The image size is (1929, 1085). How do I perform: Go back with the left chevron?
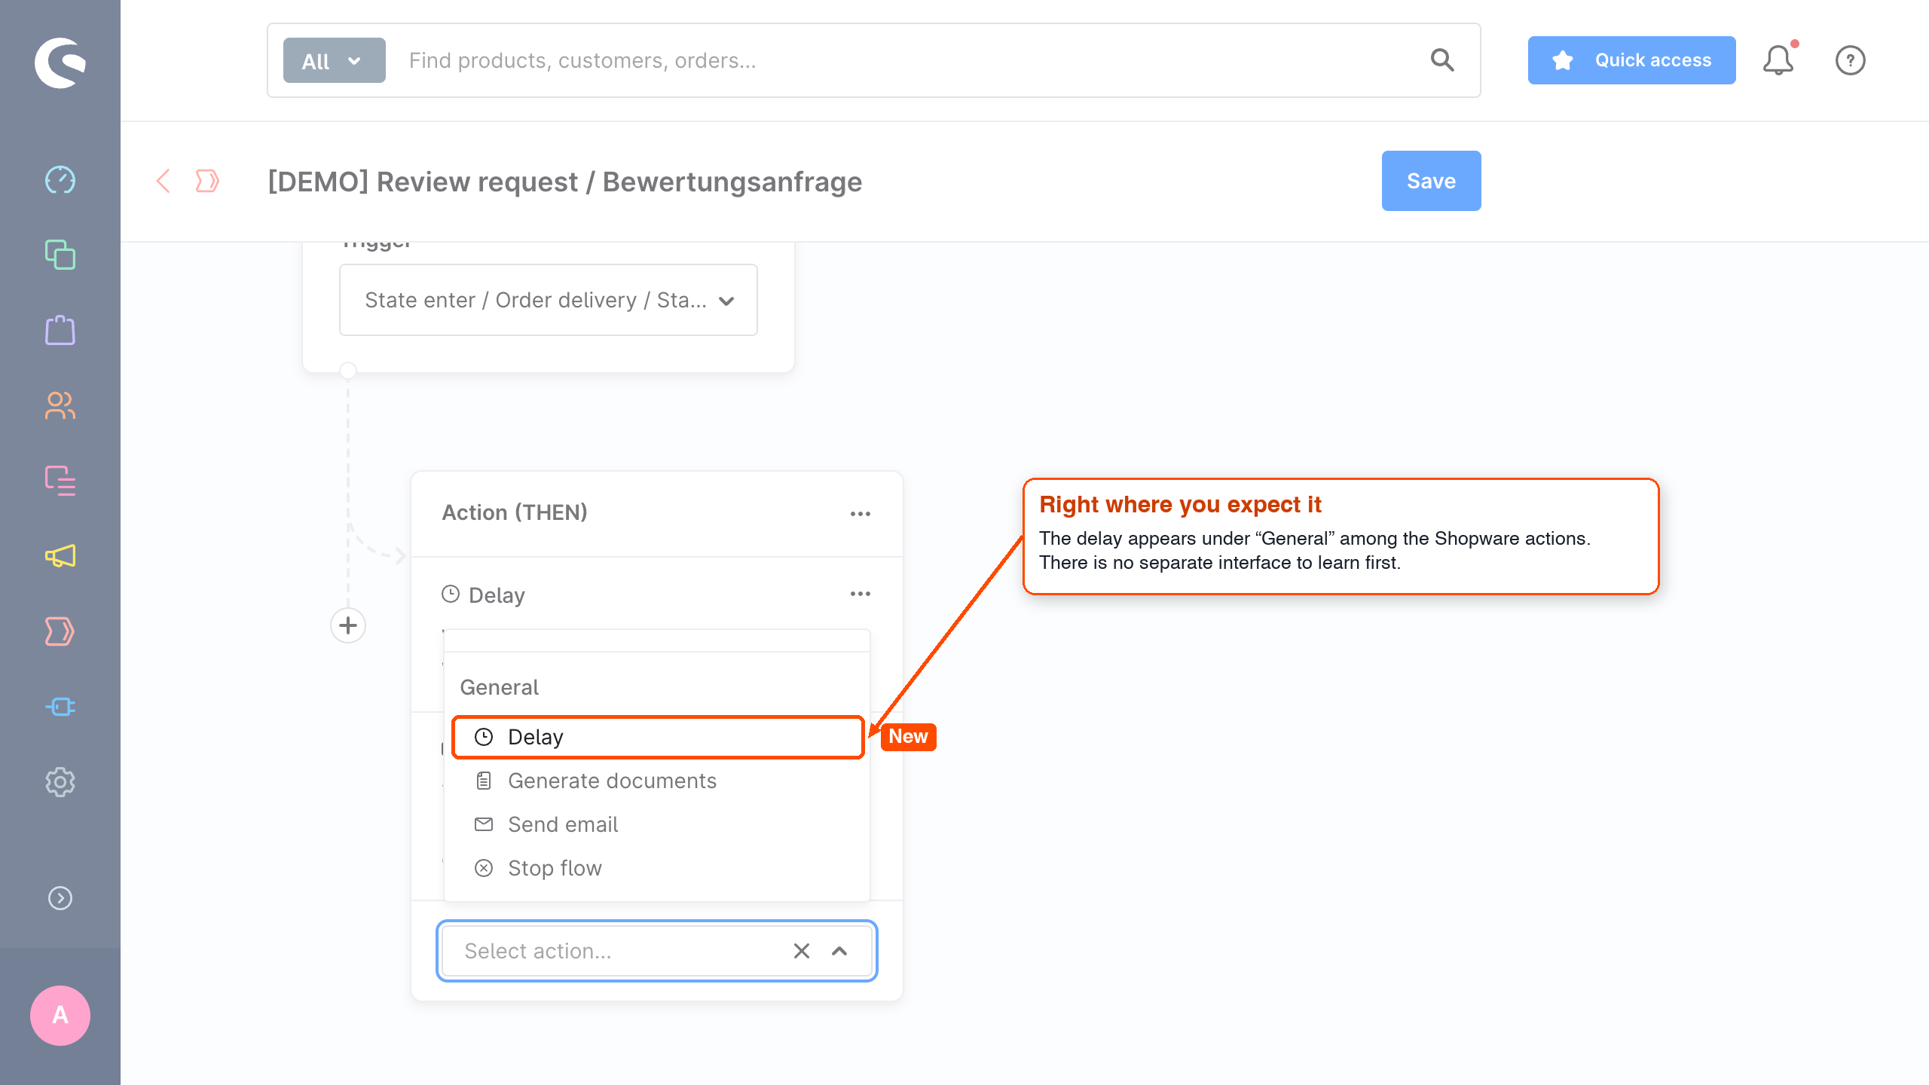tap(163, 181)
